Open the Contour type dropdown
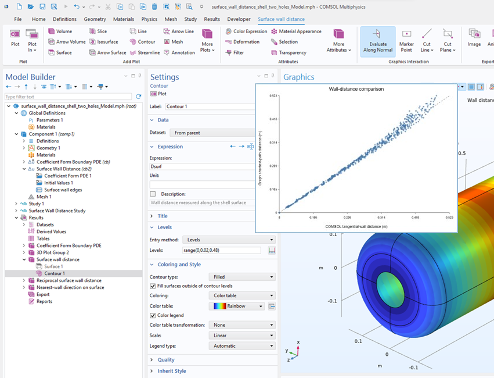 tap(242, 277)
